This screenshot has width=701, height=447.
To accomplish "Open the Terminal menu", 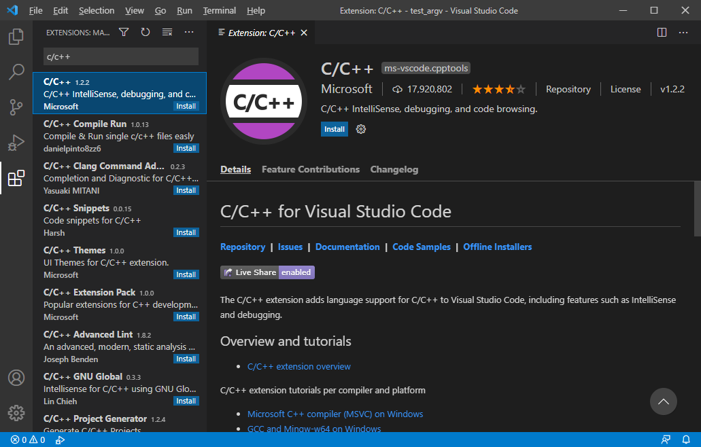I will point(219,10).
